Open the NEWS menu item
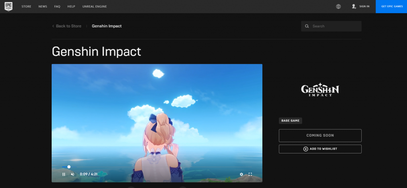The image size is (407, 188). 43,6
